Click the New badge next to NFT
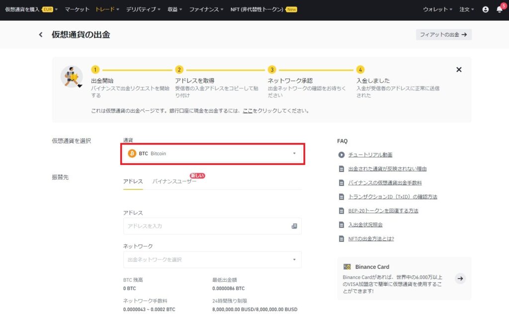509x317 pixels. click(291, 9)
